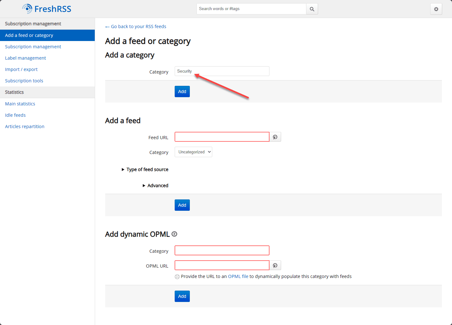Open the settings gear menu

(x=436, y=9)
